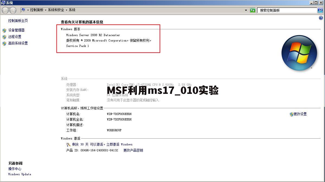Image resolution: width=325 pixels, height=182 pixels.
Task: Click computer name WIN-7DSF9S6EERH next to 计算机名
Action: 119,114
